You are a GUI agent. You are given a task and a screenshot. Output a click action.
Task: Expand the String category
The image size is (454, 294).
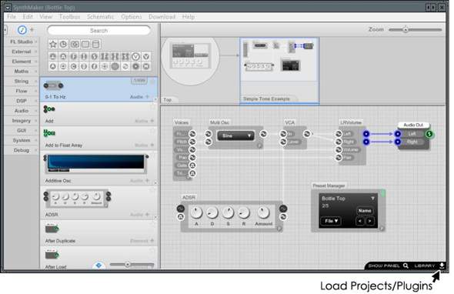point(22,81)
